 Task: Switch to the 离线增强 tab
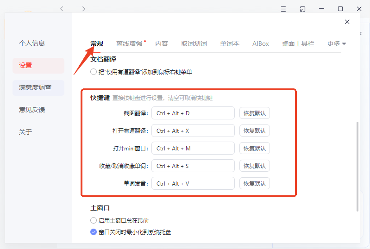(x=129, y=44)
